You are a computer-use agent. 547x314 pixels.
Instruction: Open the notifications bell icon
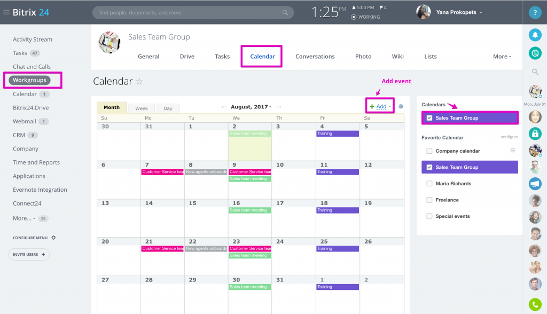[535, 35]
